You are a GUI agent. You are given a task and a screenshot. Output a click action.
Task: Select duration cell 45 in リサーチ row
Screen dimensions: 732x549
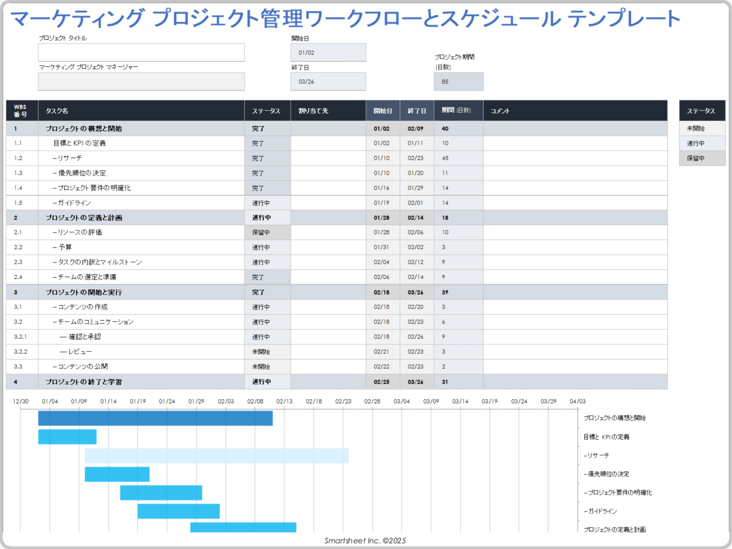point(459,158)
